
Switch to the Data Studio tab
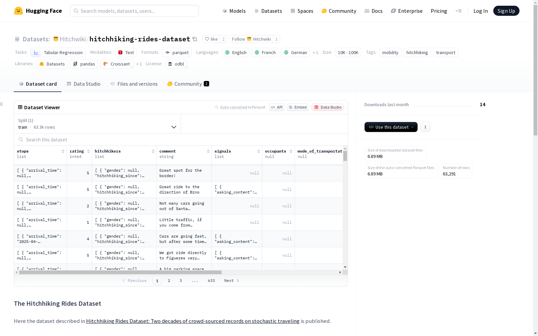(83, 84)
